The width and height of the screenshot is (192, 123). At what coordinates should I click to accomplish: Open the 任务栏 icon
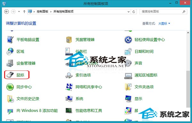click(x=69, y=52)
